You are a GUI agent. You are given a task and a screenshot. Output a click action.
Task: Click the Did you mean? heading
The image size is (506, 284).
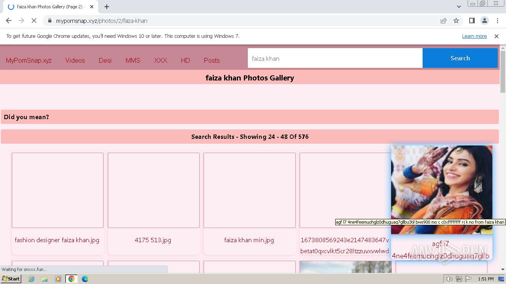click(x=26, y=117)
